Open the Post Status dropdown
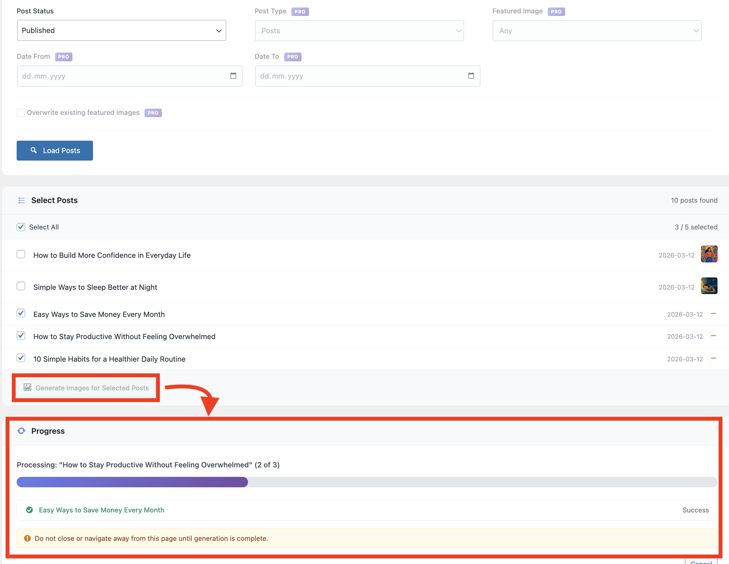This screenshot has width=729, height=564. point(121,30)
